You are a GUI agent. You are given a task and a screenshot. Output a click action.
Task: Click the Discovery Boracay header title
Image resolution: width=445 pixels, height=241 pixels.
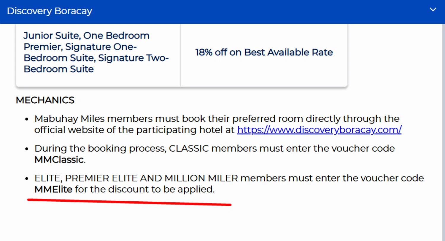tap(50, 11)
